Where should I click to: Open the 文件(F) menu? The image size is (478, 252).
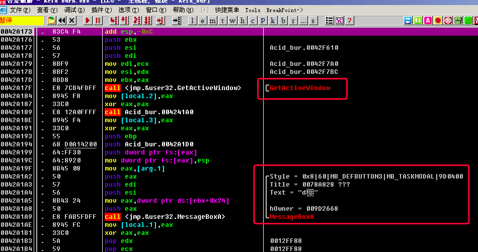[x=20, y=10]
